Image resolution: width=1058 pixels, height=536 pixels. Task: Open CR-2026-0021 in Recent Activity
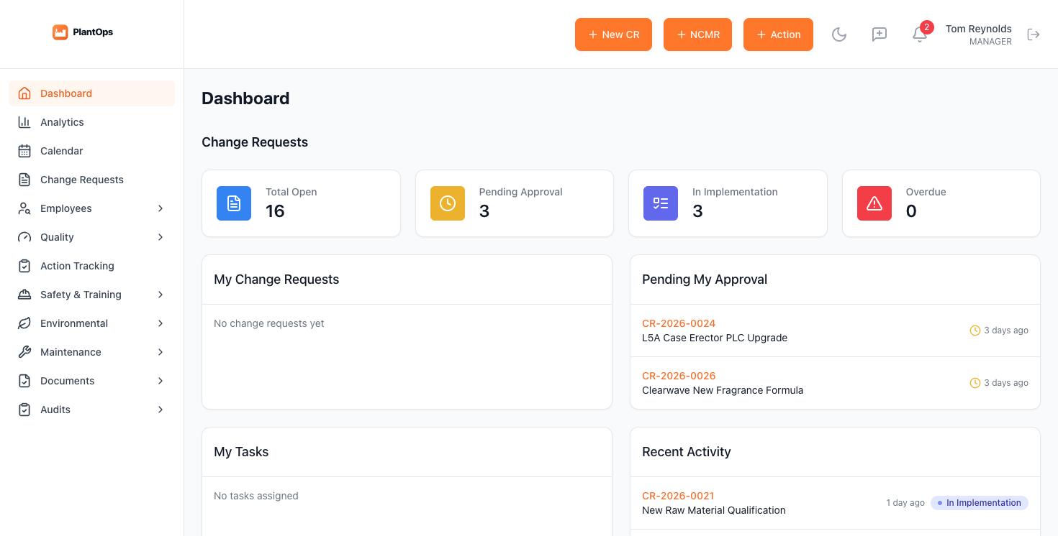pyautogui.click(x=678, y=496)
